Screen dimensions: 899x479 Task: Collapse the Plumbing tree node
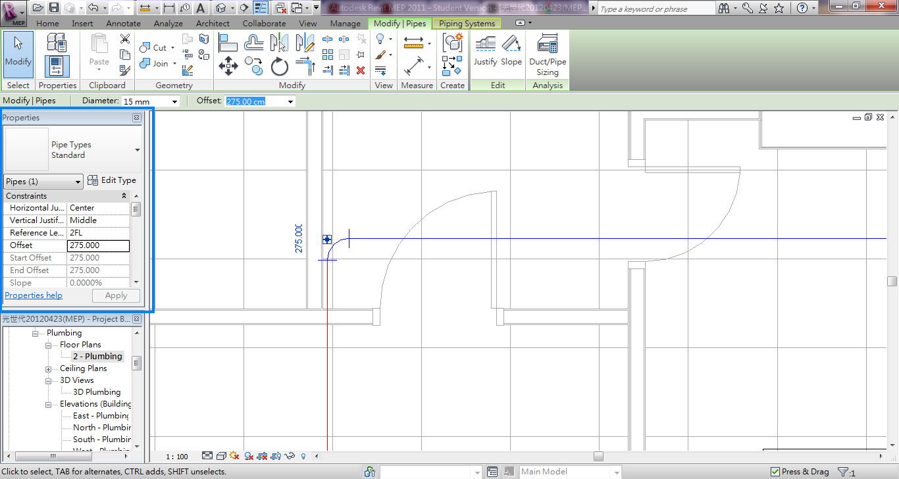36,333
